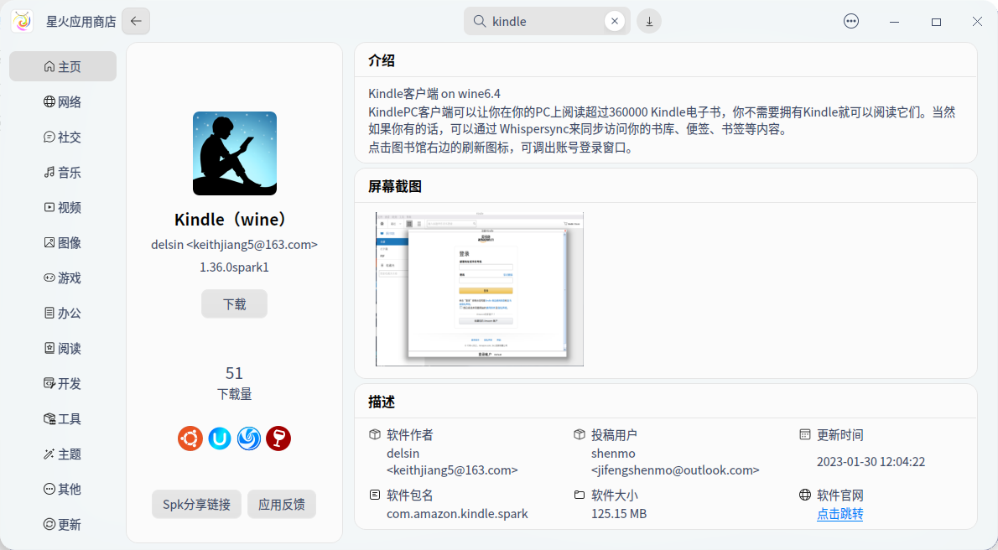The image size is (998, 550).
Task: Click the deepin compatibility icon
Action: tap(249, 438)
